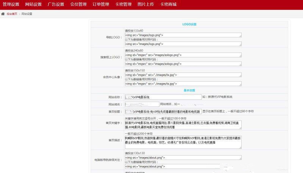Viewport: 303px width, 173px height.
Task: Click the 首页标题 text field
Action: pos(163,111)
